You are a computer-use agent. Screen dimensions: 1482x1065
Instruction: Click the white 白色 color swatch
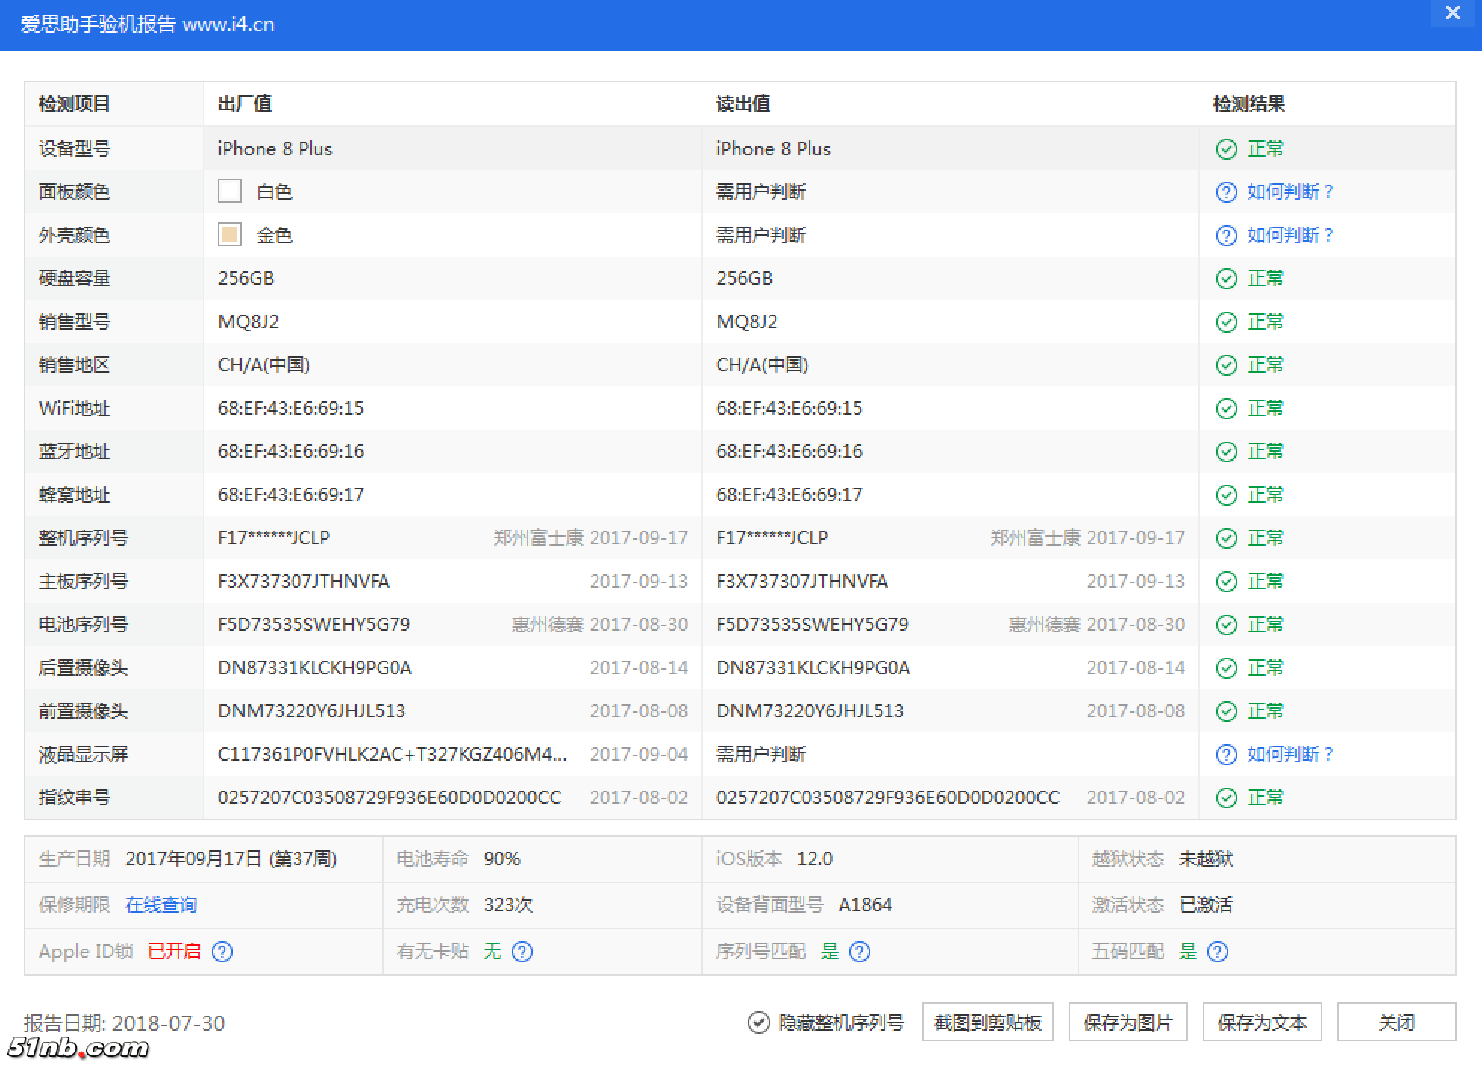click(x=229, y=191)
